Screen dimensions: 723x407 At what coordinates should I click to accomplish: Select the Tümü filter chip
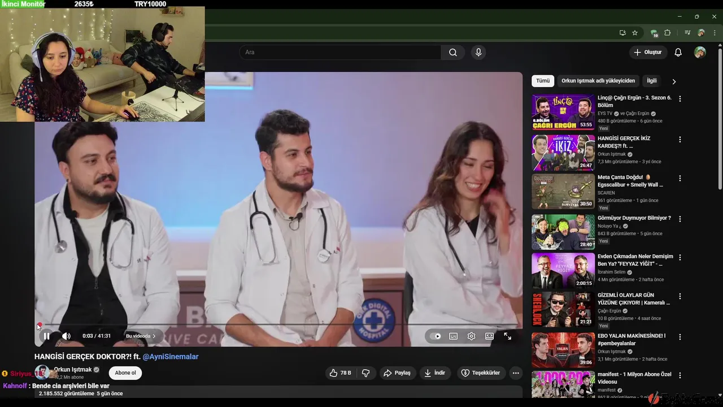(543, 81)
